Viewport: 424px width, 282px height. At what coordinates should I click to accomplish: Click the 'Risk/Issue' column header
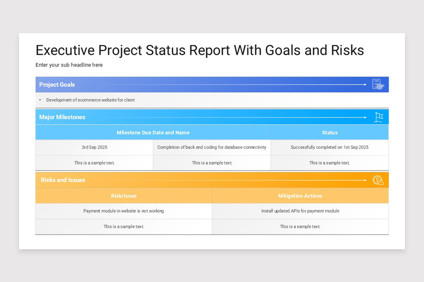(x=124, y=196)
